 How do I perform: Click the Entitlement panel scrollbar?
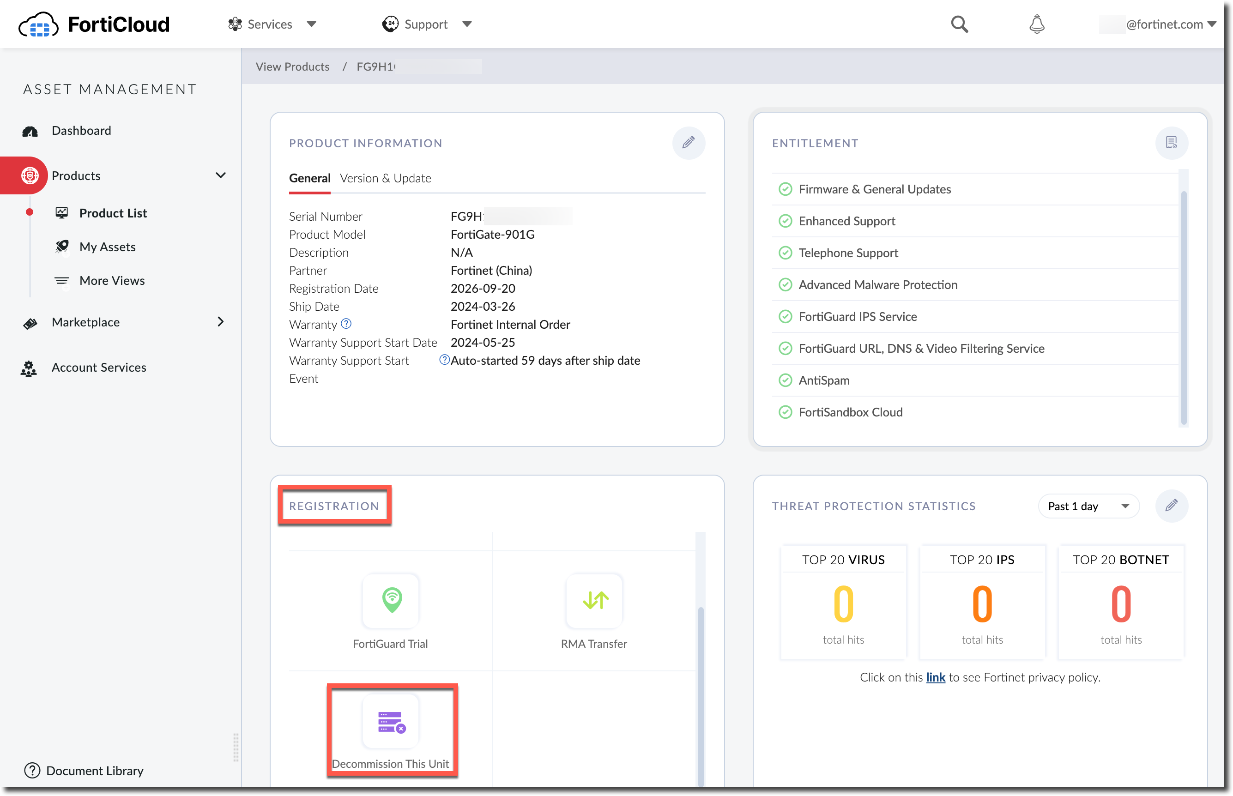coord(1184,308)
